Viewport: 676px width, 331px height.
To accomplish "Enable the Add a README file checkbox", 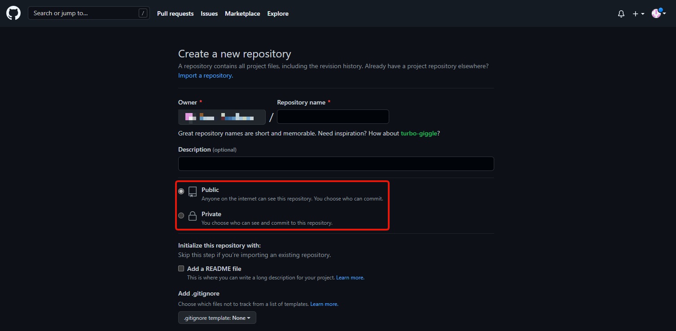I will coord(181,269).
